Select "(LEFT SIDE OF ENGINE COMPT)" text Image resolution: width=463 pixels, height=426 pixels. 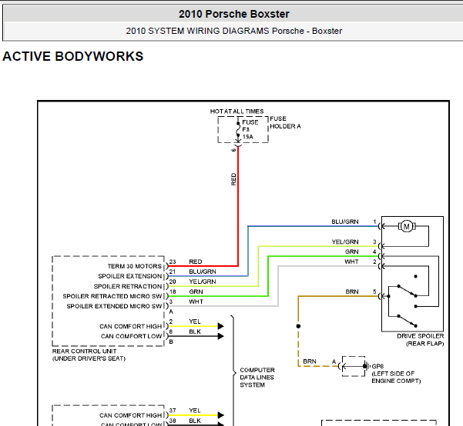[396, 378]
